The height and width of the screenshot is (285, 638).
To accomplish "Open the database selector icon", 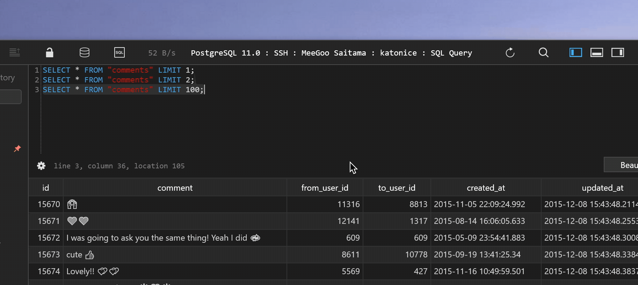I will click(85, 53).
